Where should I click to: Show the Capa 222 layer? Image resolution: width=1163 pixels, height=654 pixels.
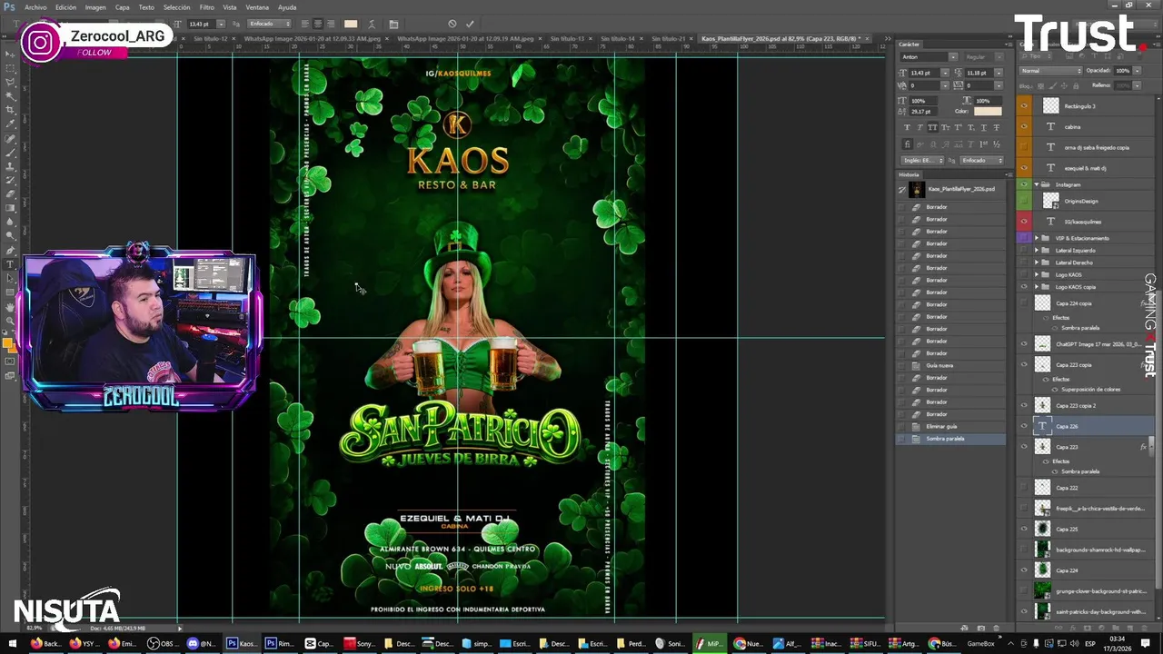point(1024,488)
